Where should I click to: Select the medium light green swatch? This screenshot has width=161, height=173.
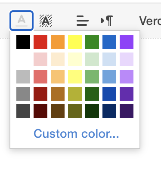[92, 77]
